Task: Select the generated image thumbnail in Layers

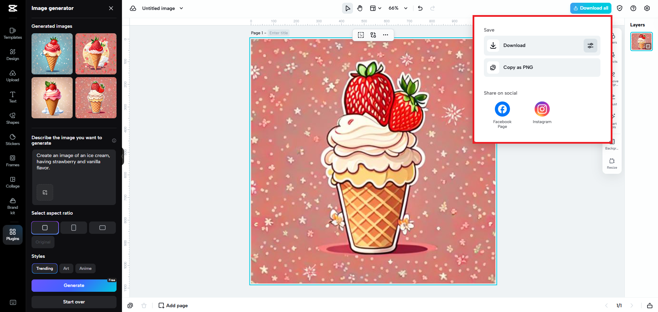Action: [641, 41]
